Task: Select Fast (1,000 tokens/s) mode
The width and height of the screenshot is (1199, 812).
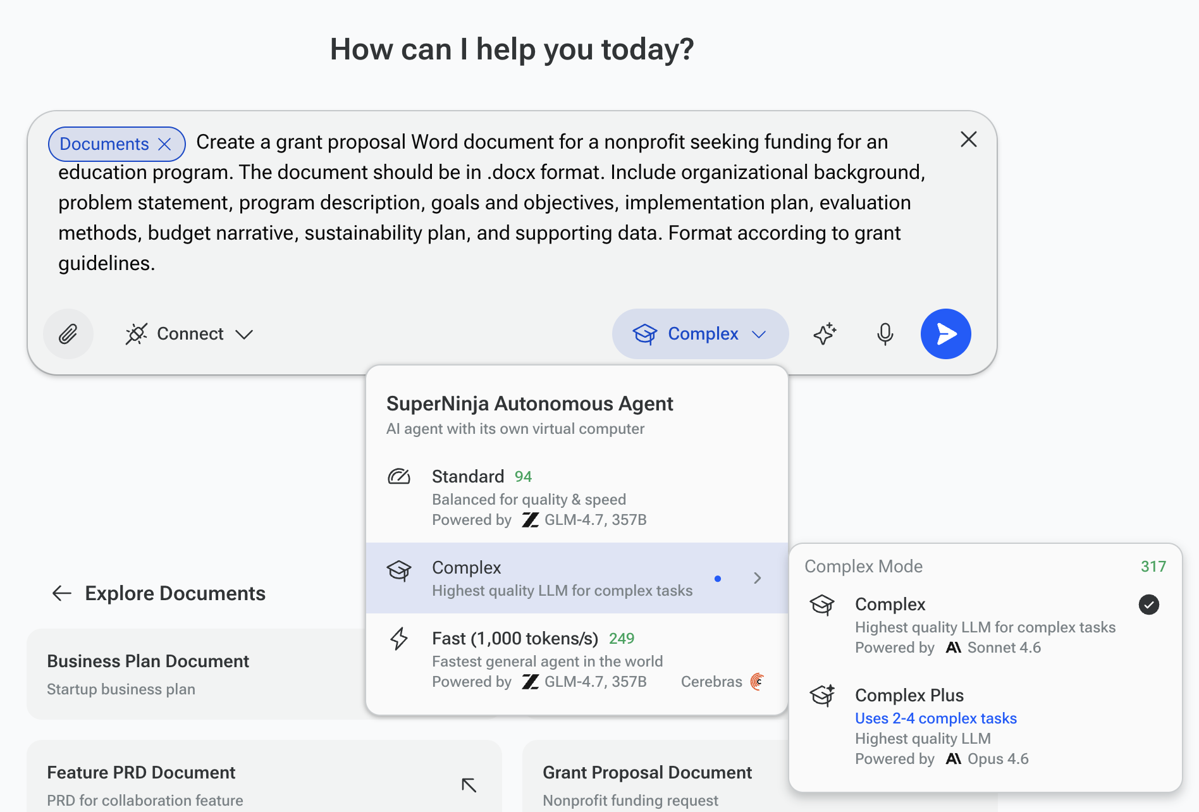Action: point(577,660)
